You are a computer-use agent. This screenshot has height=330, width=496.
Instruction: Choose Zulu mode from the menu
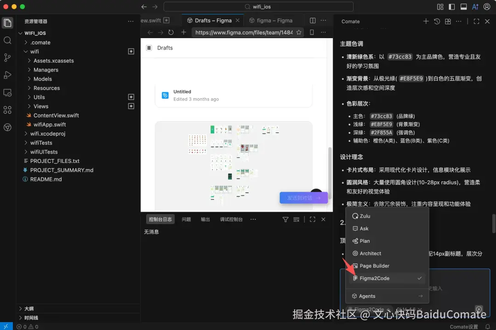(387, 216)
